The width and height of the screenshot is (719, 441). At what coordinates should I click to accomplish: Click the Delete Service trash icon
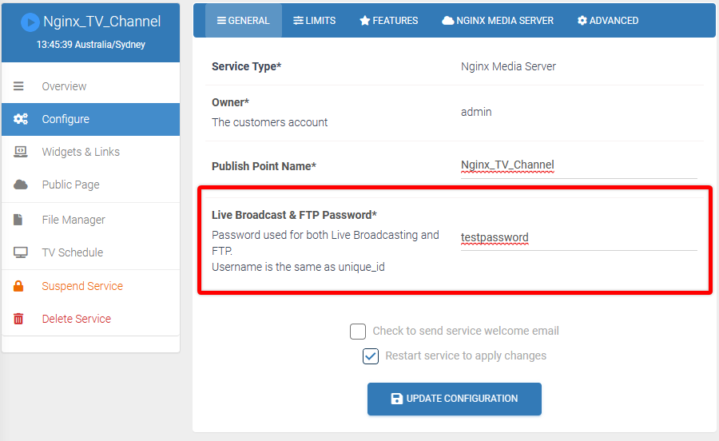pos(18,319)
